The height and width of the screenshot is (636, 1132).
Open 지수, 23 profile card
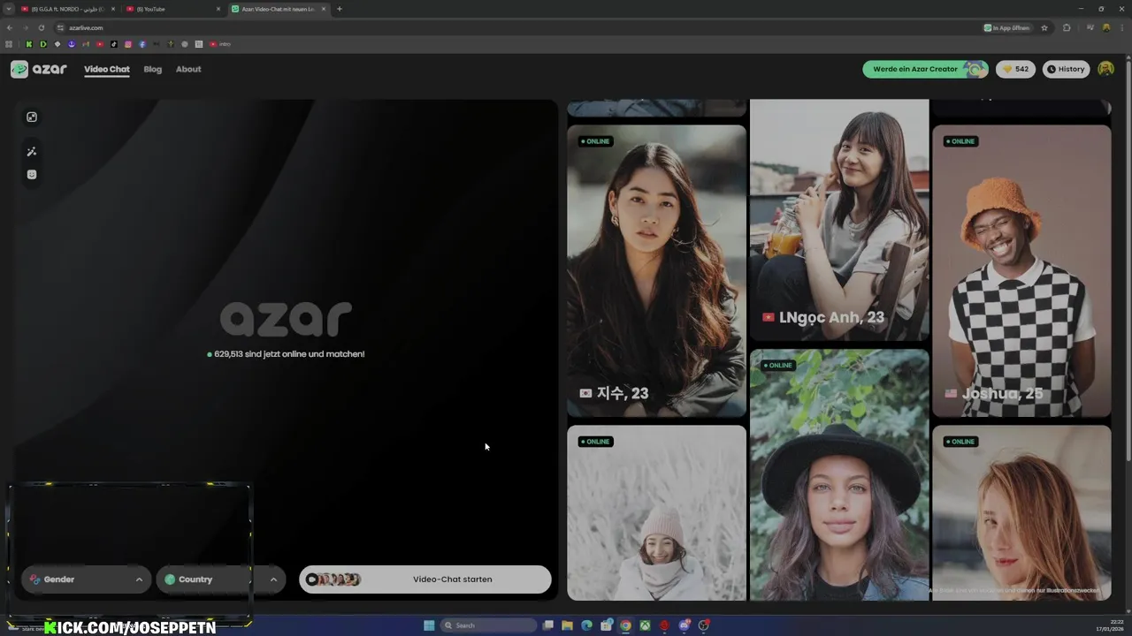pyautogui.click(x=656, y=270)
